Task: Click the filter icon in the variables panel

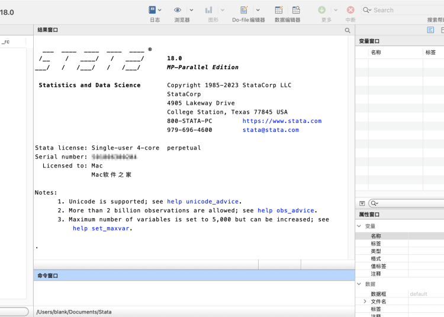Action: click(362, 203)
